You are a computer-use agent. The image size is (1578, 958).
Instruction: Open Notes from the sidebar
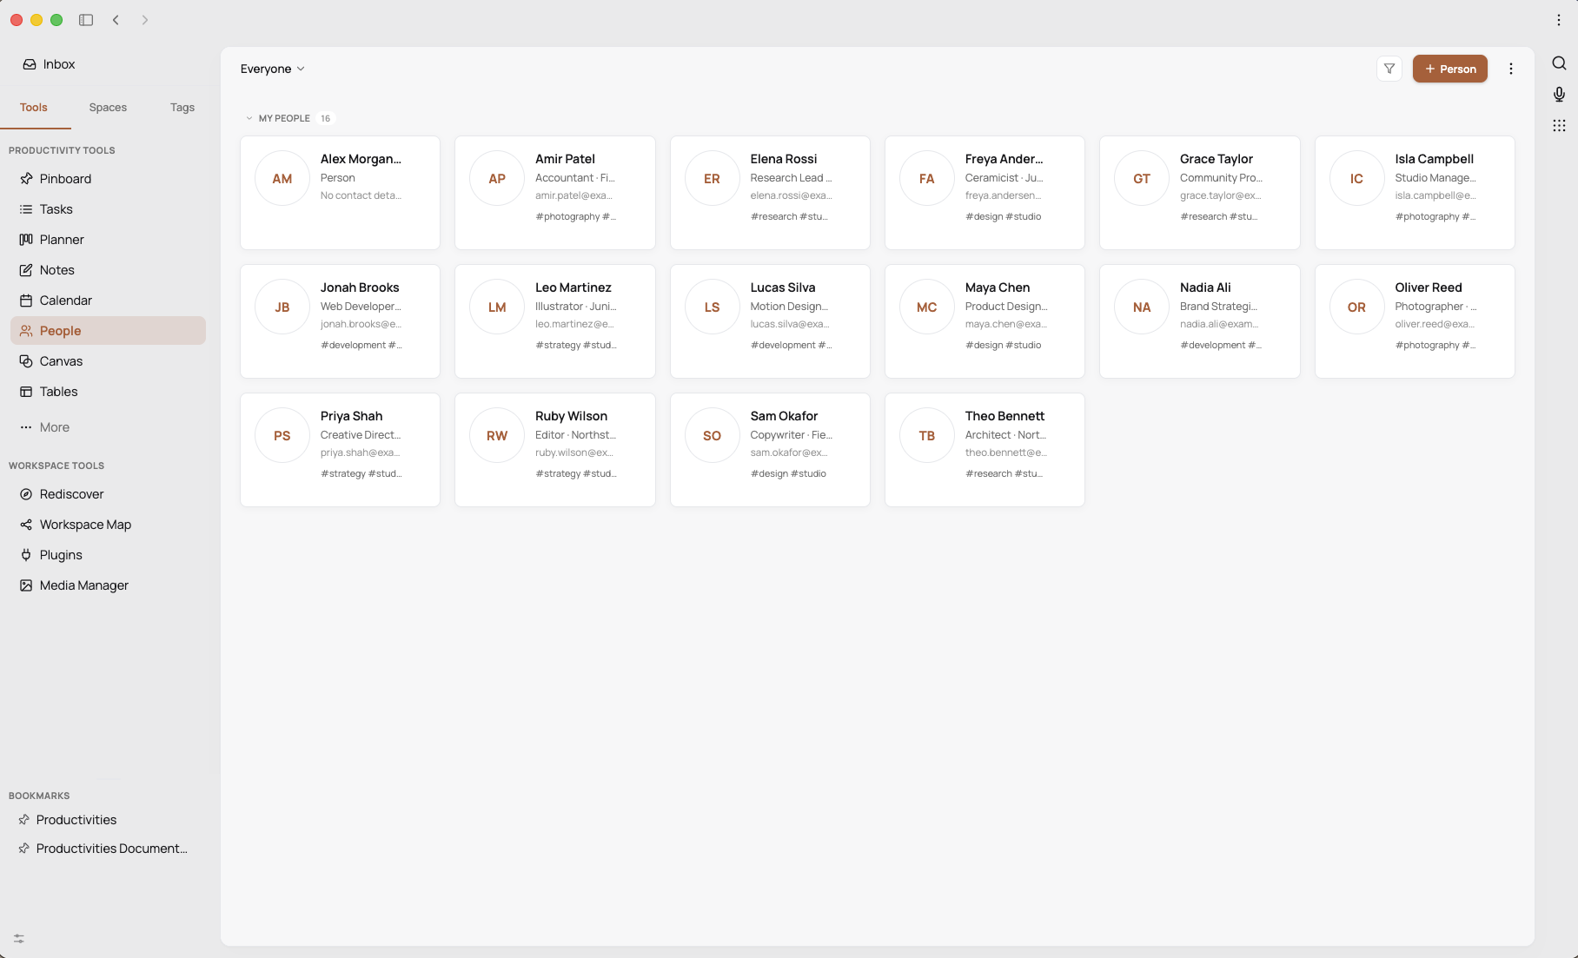point(108,270)
